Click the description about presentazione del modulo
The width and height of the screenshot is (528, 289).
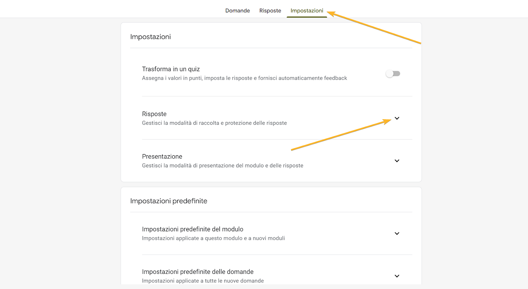click(222, 165)
